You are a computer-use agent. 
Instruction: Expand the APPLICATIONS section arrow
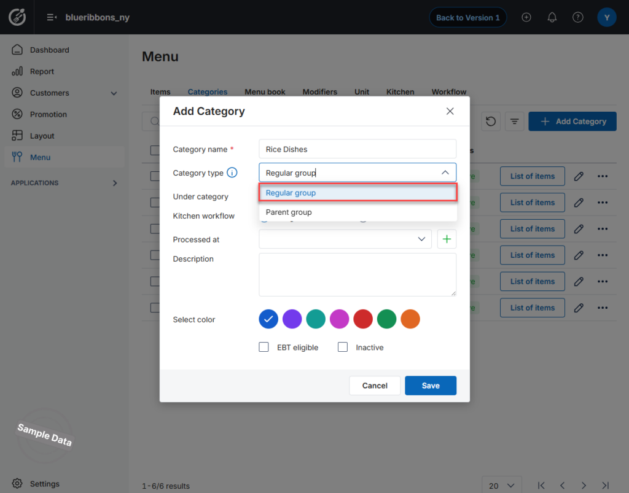click(x=115, y=183)
